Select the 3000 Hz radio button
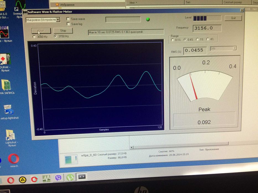The width and height of the screenshot is (258, 193). (34, 37)
